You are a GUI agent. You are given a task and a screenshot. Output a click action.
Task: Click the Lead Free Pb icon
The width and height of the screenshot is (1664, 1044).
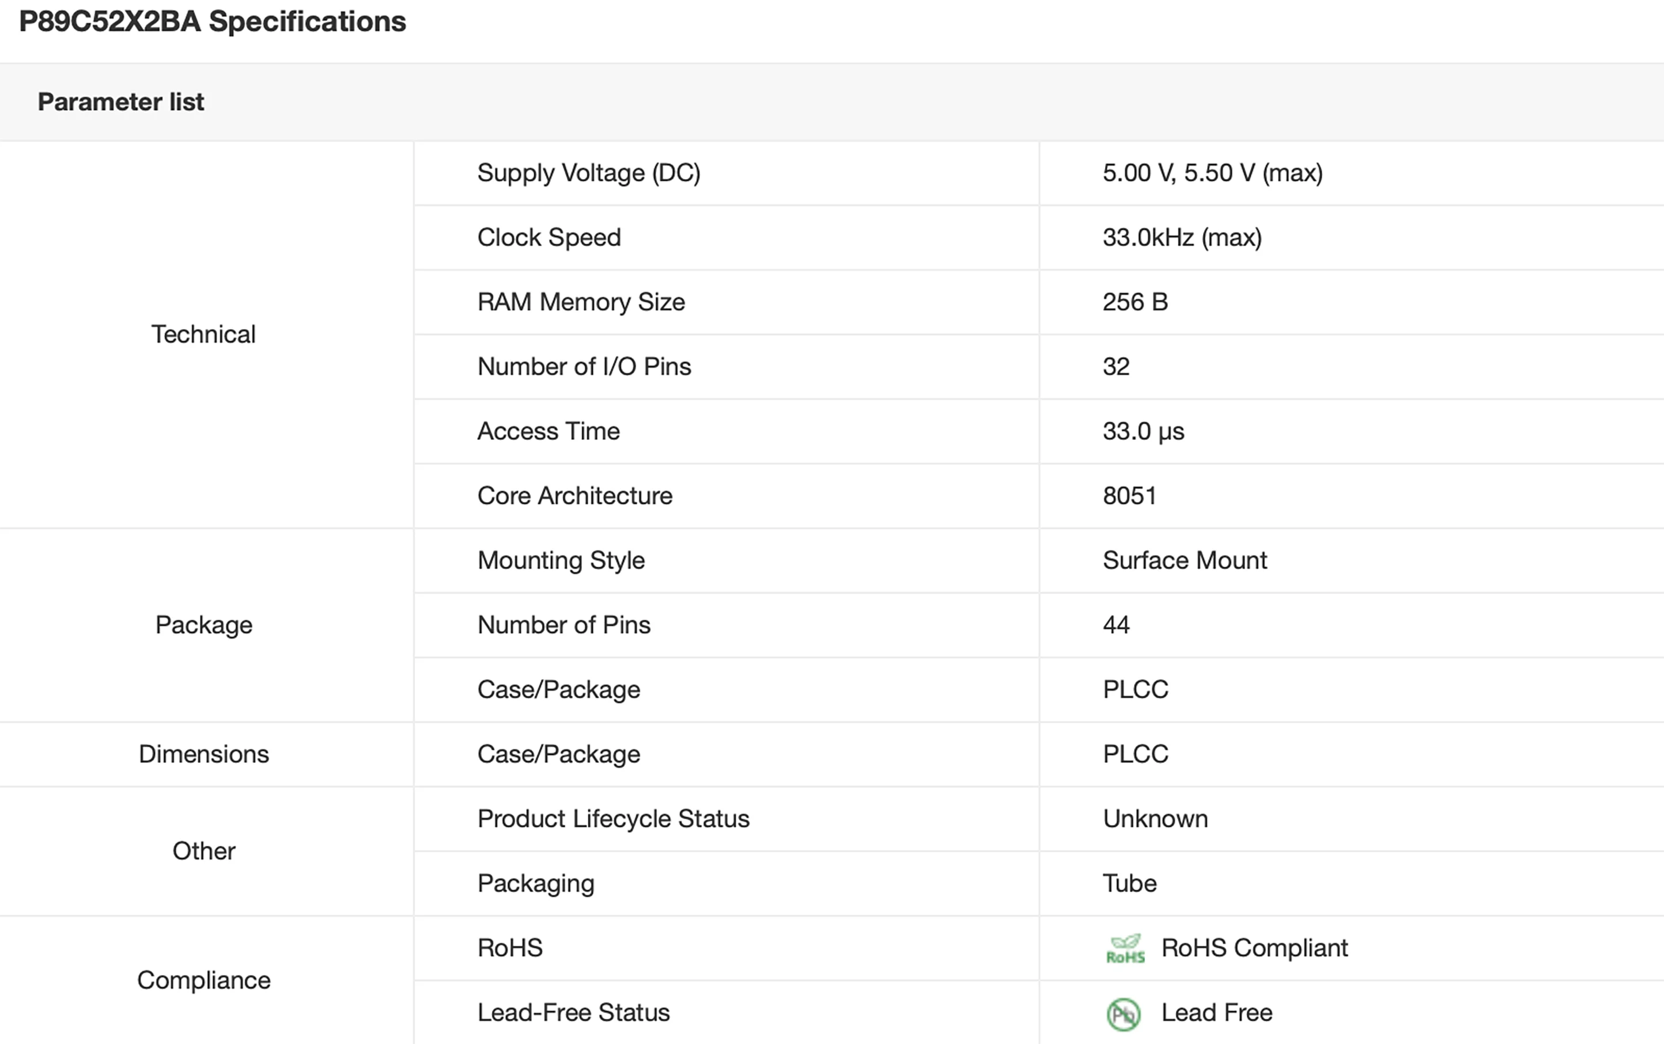(1123, 1013)
